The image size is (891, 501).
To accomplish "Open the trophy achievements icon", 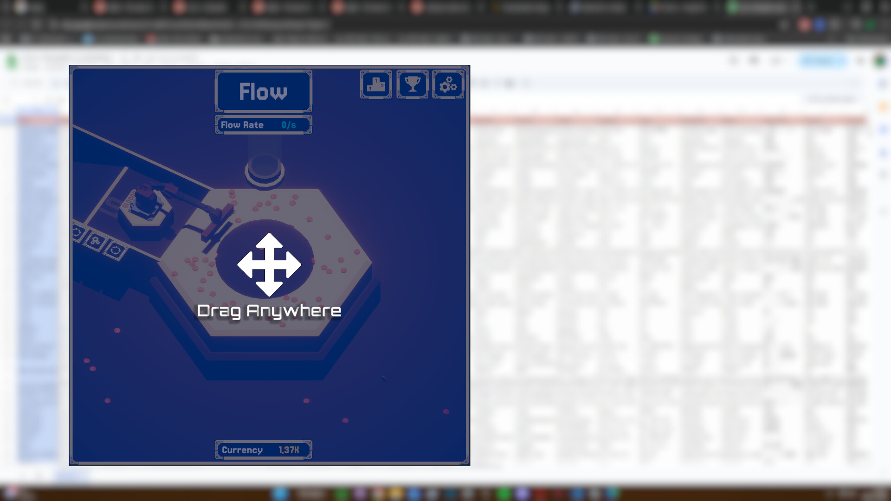I will (412, 84).
